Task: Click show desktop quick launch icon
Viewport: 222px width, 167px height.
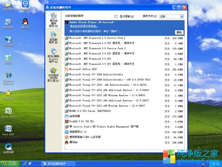Action: pyautogui.click(x=30, y=164)
